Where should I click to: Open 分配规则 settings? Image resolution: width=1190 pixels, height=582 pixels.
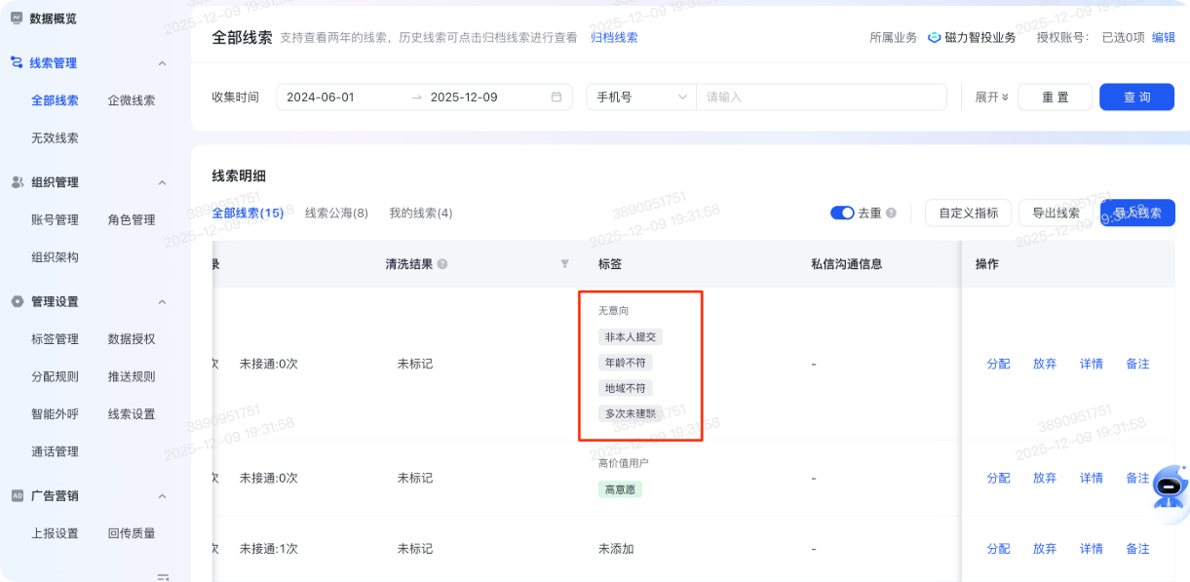pyautogui.click(x=55, y=376)
